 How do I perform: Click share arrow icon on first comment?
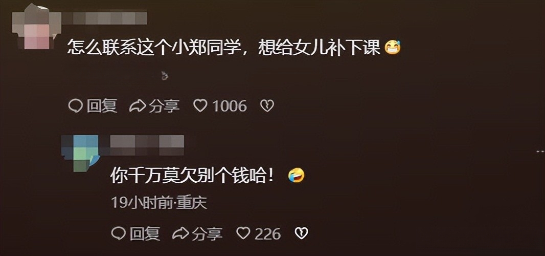[138, 106]
